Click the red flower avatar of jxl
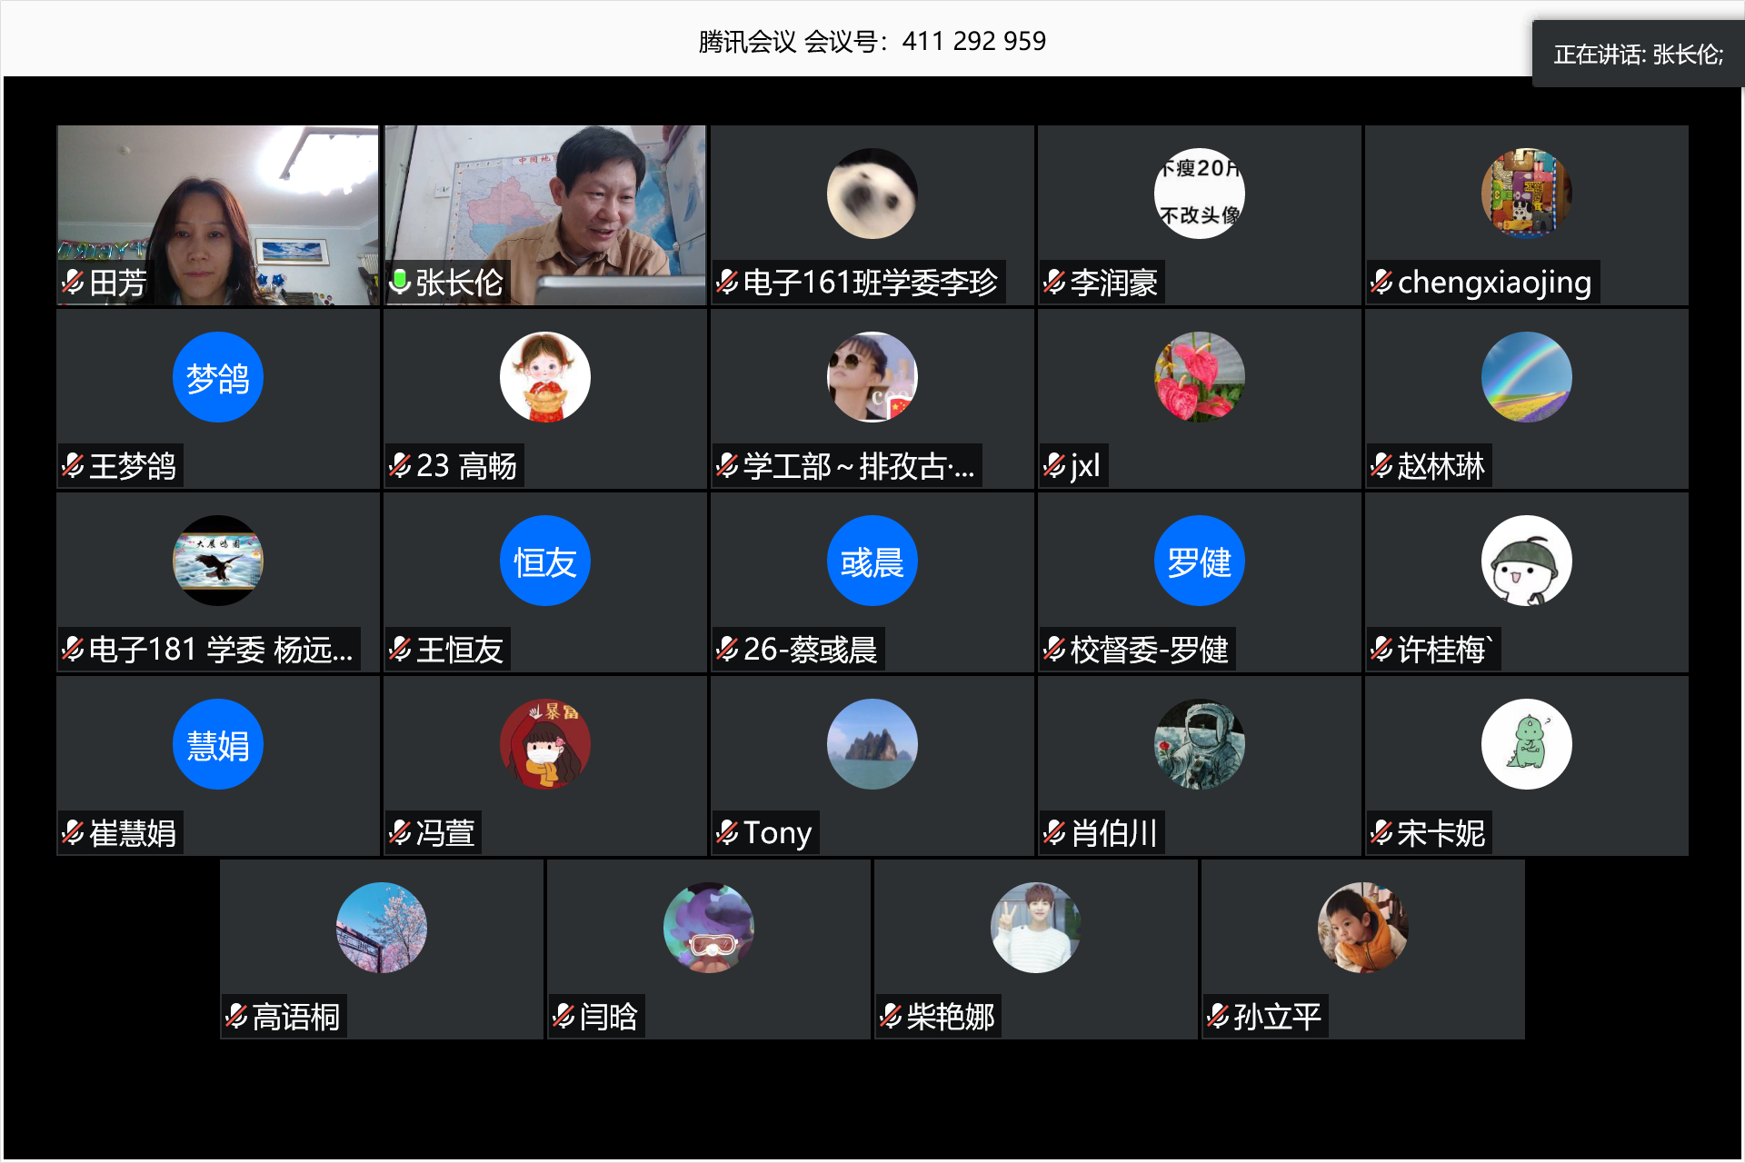 (x=1199, y=377)
